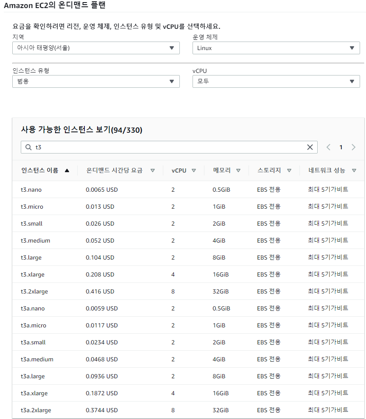Select the t3.xlarge row name
Image resolution: width=366 pixels, height=419 pixels.
33,274
